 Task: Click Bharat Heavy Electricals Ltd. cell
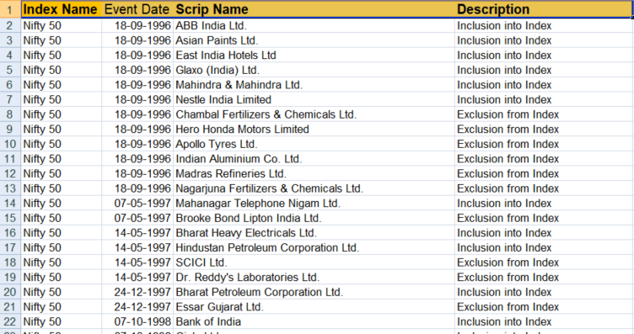[314, 233]
